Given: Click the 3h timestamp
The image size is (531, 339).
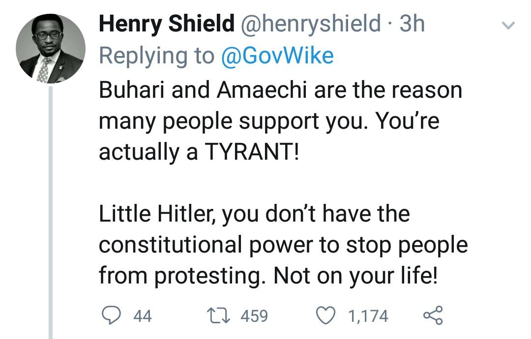Looking at the screenshot, I should (x=412, y=24).
